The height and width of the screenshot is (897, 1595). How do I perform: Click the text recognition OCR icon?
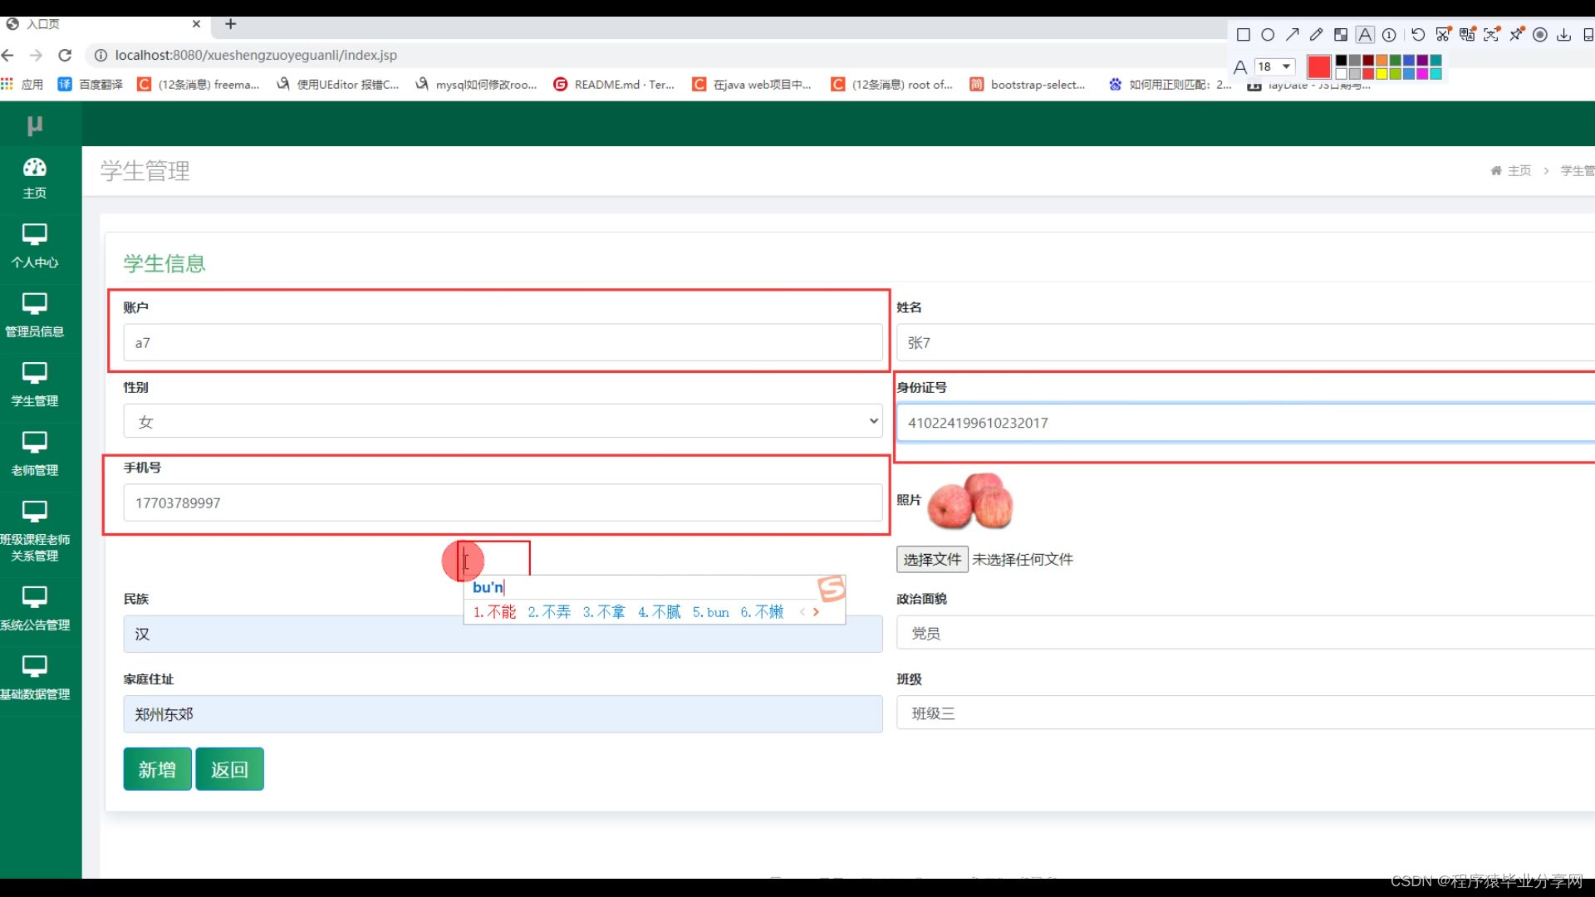click(x=1492, y=35)
